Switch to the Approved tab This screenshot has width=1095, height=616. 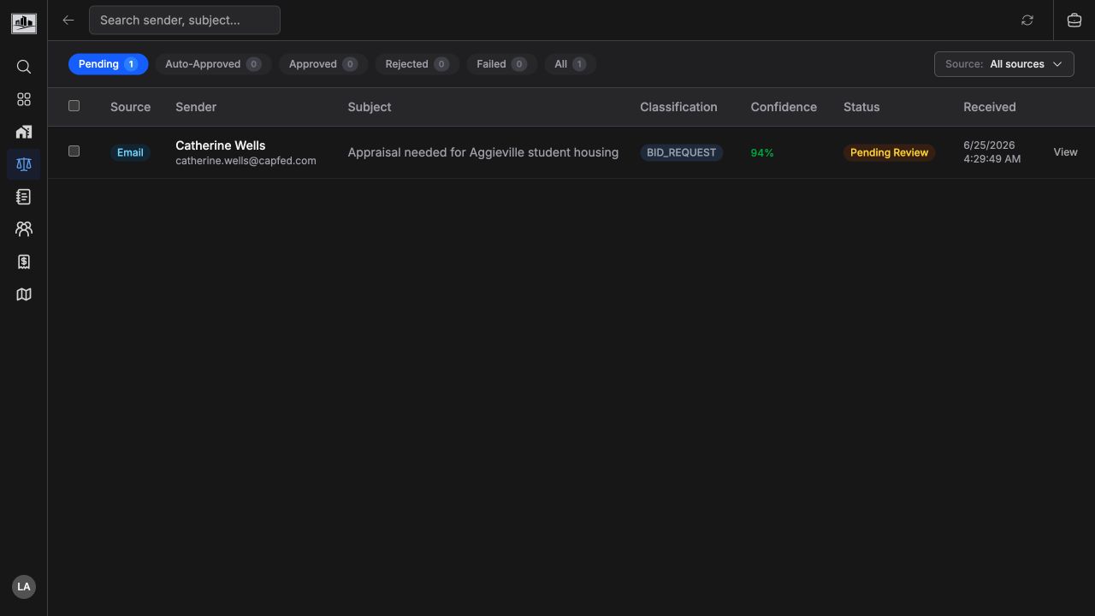tap(323, 64)
